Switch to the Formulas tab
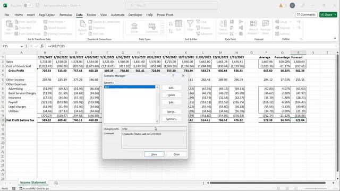 pyautogui.click(x=66, y=15)
